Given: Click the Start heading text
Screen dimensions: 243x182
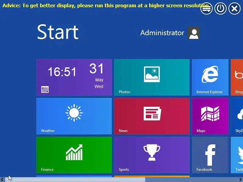Looking at the screenshot, I should click(58, 32).
